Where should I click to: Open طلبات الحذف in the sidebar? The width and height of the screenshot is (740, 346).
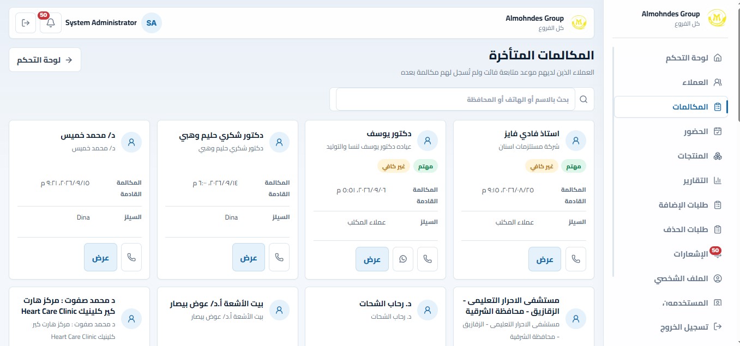point(670,229)
